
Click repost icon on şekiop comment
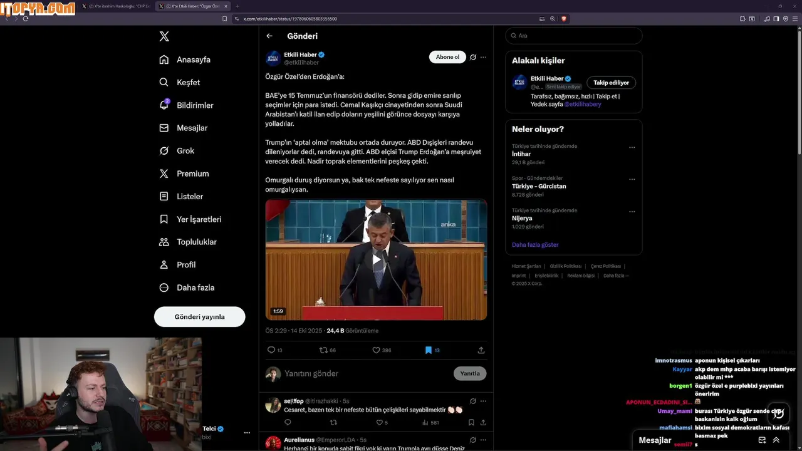333,423
